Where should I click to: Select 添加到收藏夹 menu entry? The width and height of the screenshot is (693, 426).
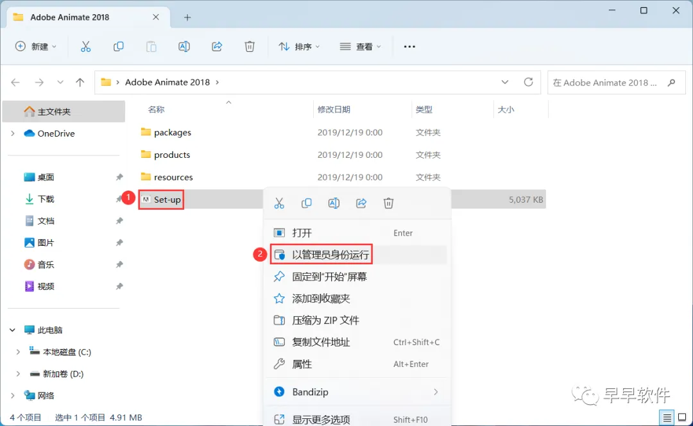pos(357,298)
